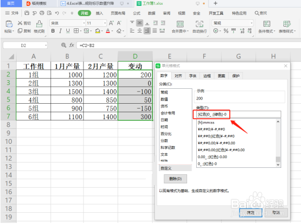Click the Merge and Center icon
This screenshot has height=224, width=301.
click(x=180, y=24)
